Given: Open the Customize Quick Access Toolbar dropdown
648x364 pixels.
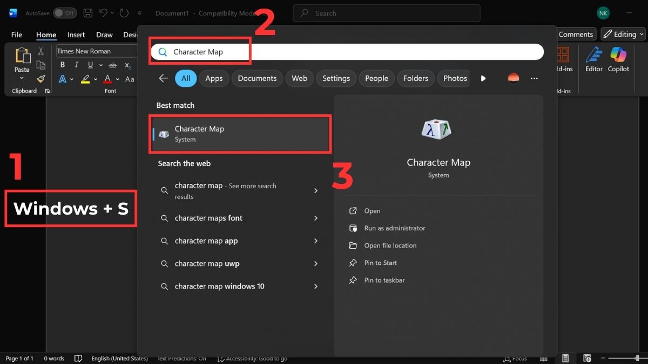Looking at the screenshot, I should coord(140,13).
